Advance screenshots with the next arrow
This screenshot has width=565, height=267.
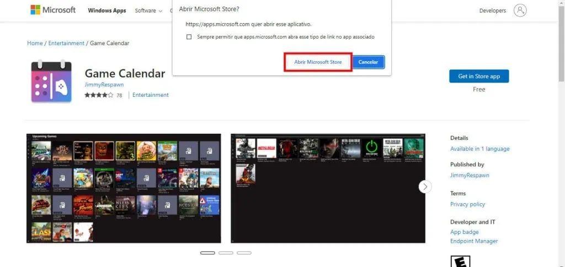click(x=425, y=187)
